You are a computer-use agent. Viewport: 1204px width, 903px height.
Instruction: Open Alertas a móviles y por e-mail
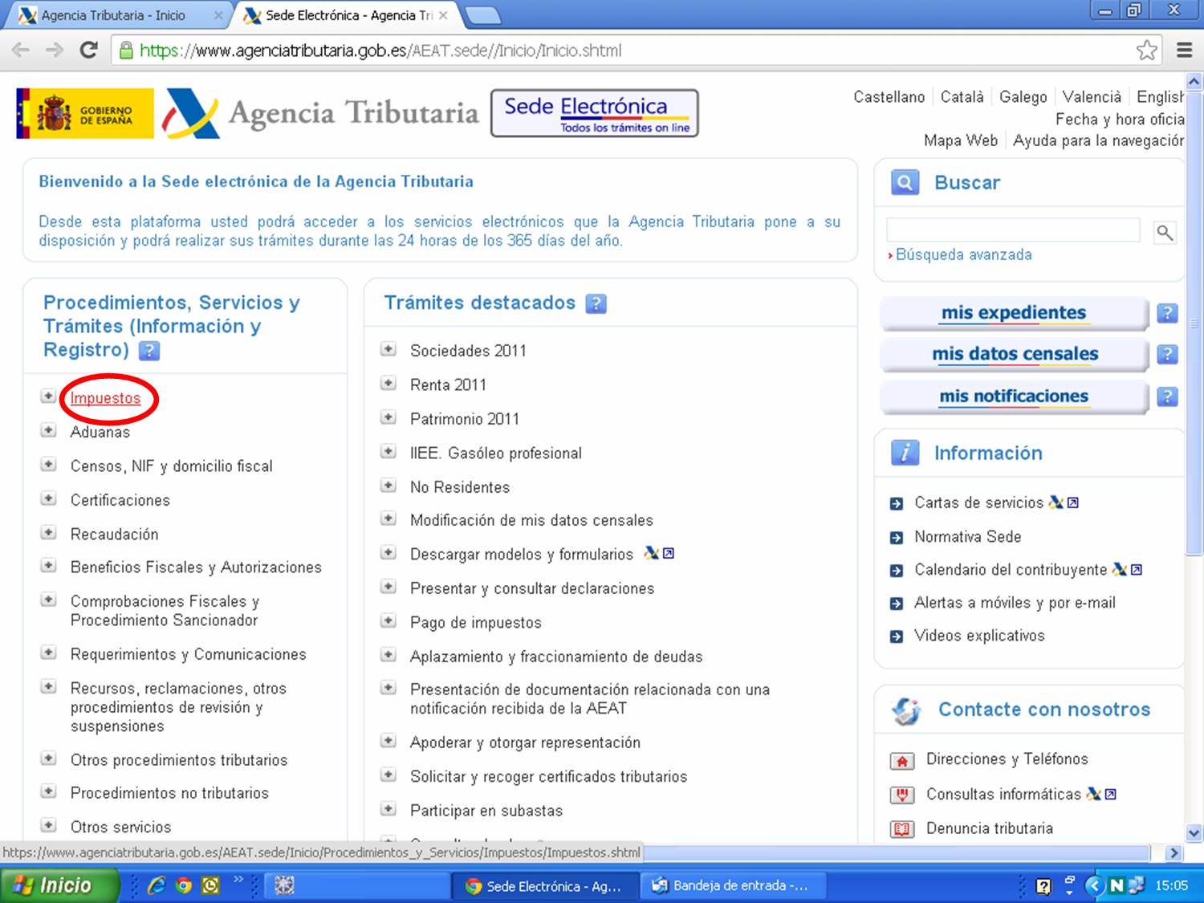pyautogui.click(x=1015, y=603)
